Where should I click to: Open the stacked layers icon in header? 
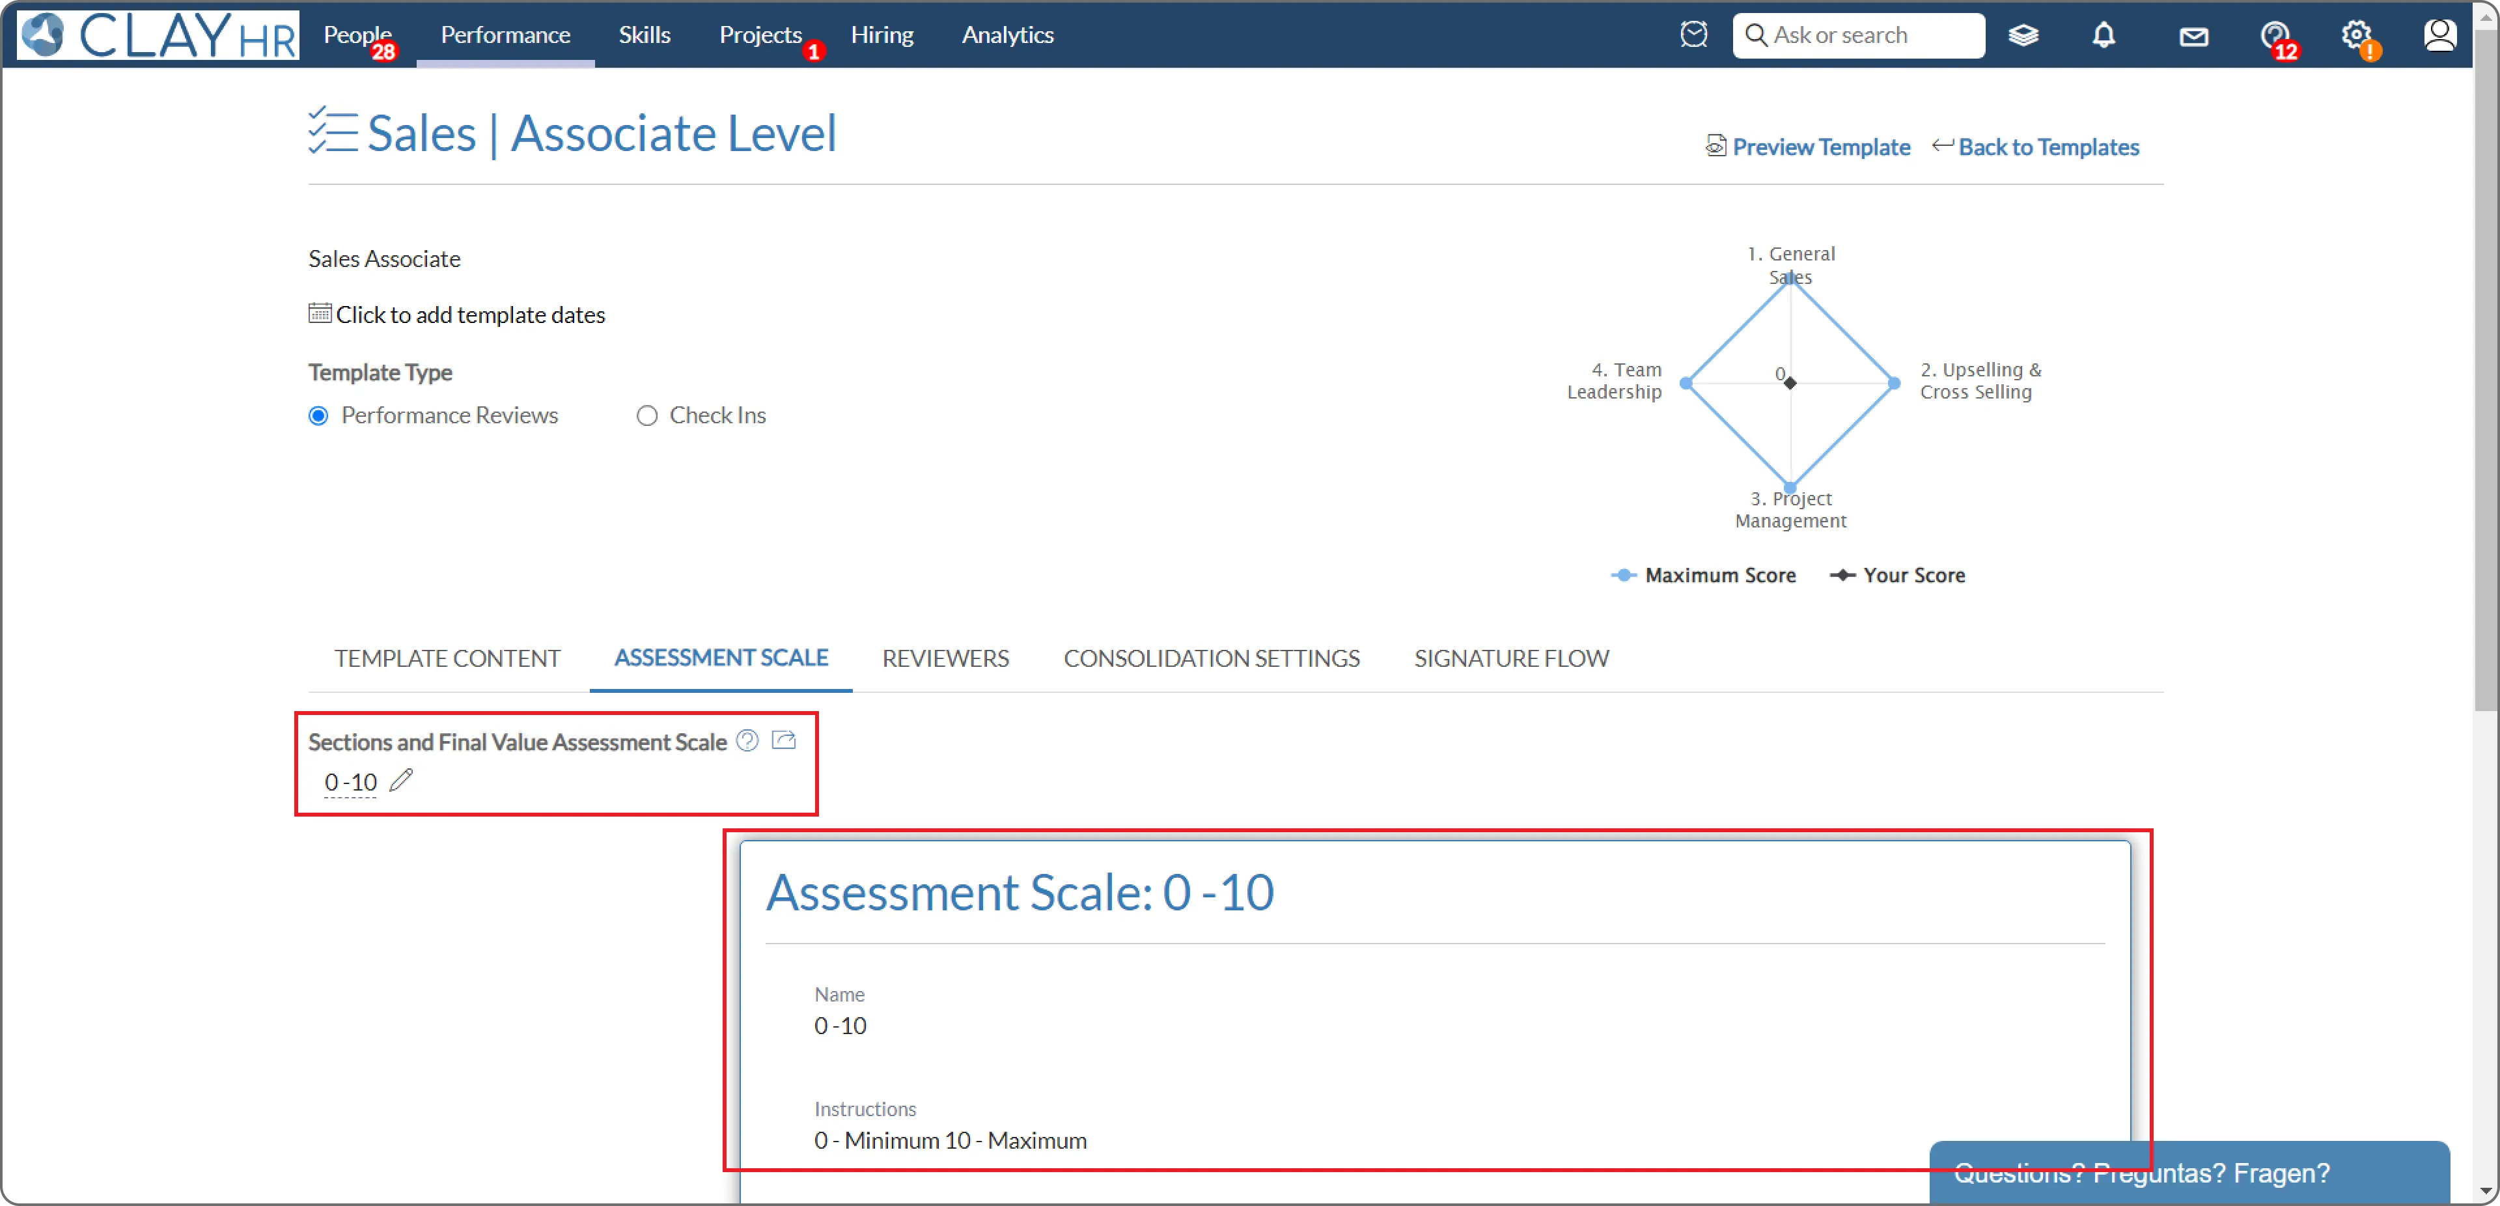tap(2023, 35)
